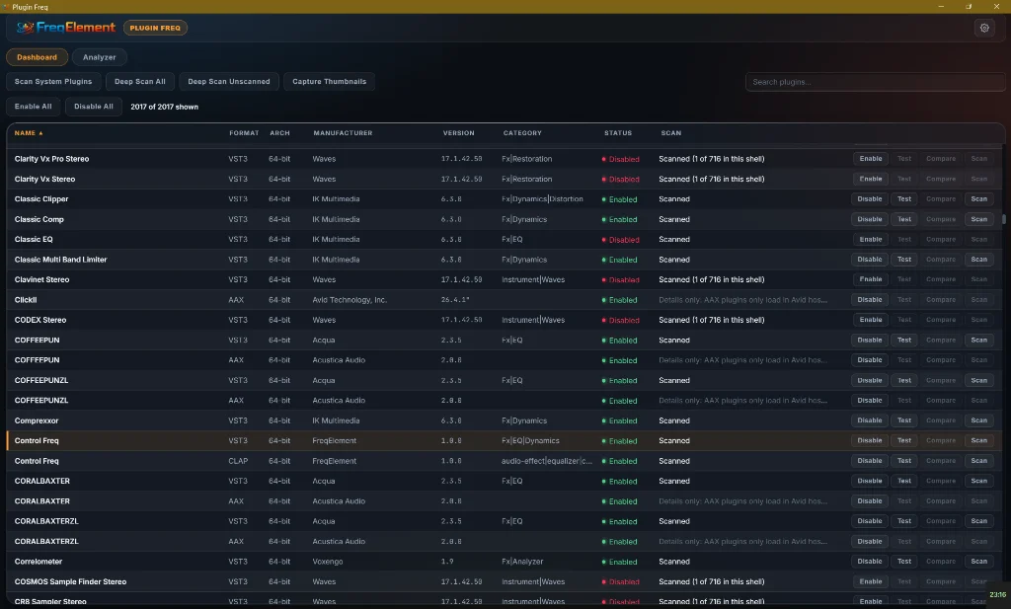Sort by the CATEGORY column header
This screenshot has width=1011, height=609.
tap(522, 133)
